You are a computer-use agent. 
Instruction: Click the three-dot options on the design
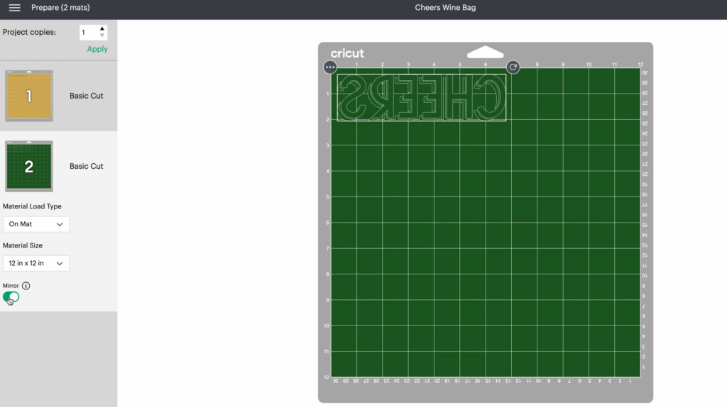pos(330,67)
